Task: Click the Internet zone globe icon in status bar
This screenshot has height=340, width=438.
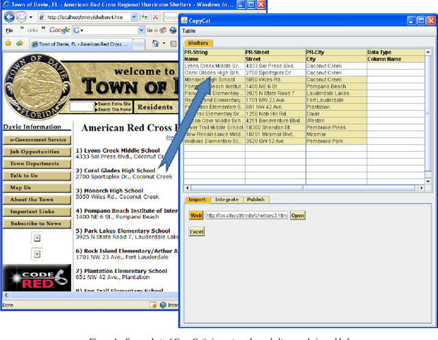Action: pos(163,305)
